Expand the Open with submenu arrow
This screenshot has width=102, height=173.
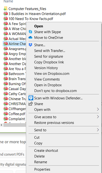coord(98,109)
